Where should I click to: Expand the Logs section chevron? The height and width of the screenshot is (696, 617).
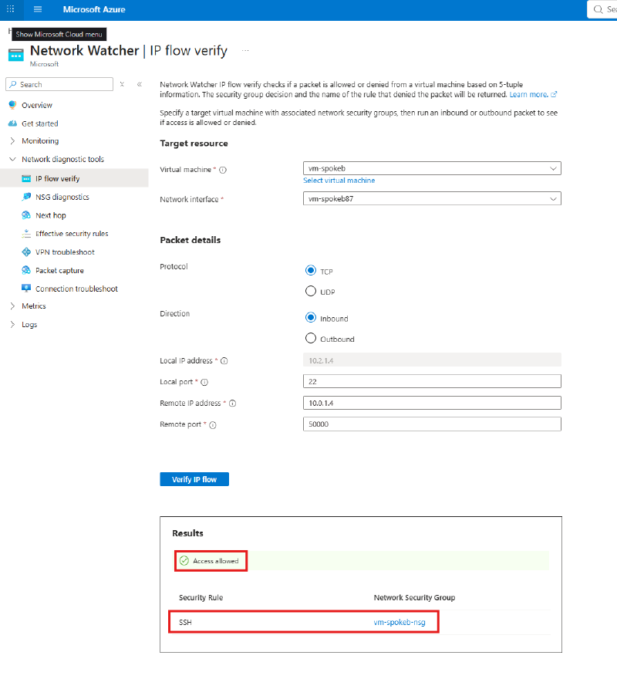[12, 325]
